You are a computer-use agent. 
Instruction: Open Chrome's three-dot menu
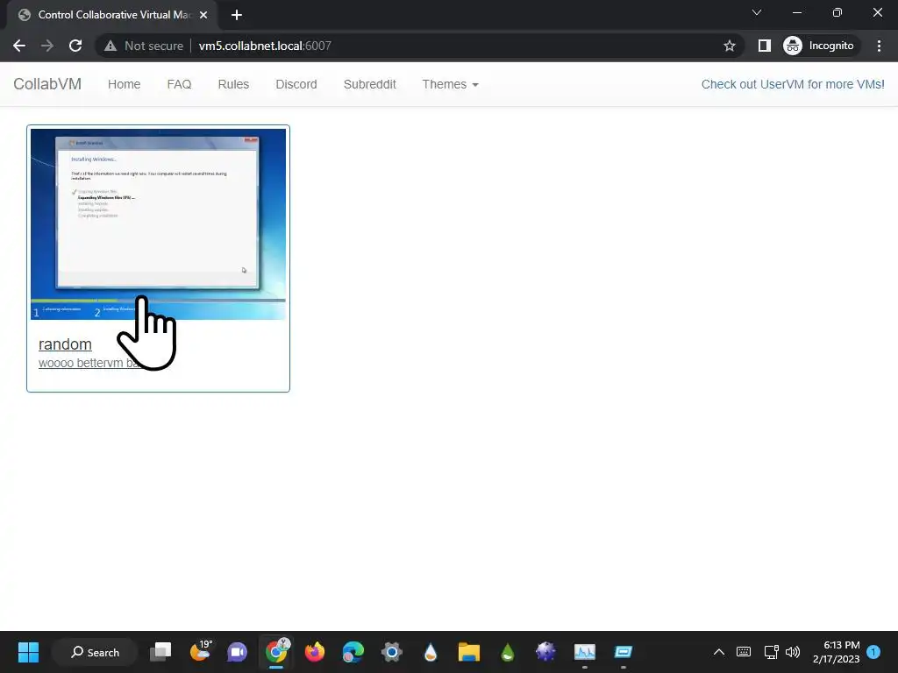coord(879,46)
